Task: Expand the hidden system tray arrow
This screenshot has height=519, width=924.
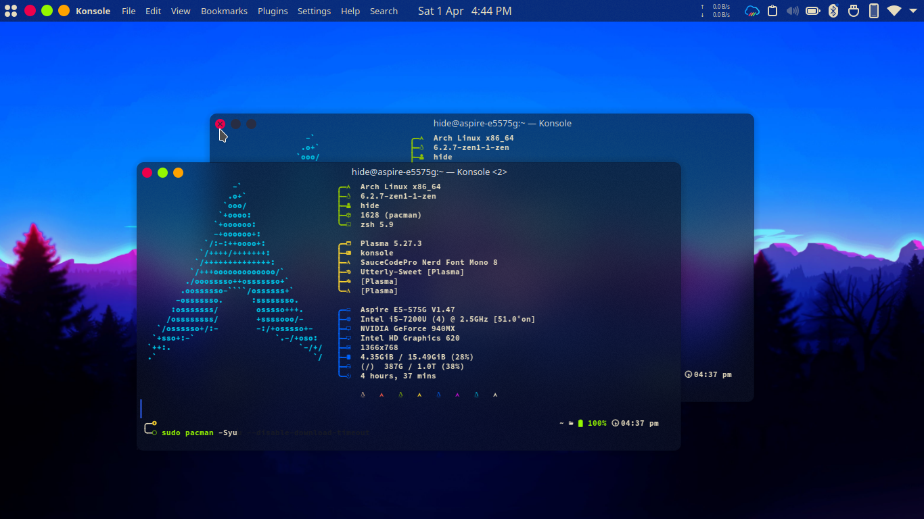Action: 913,11
